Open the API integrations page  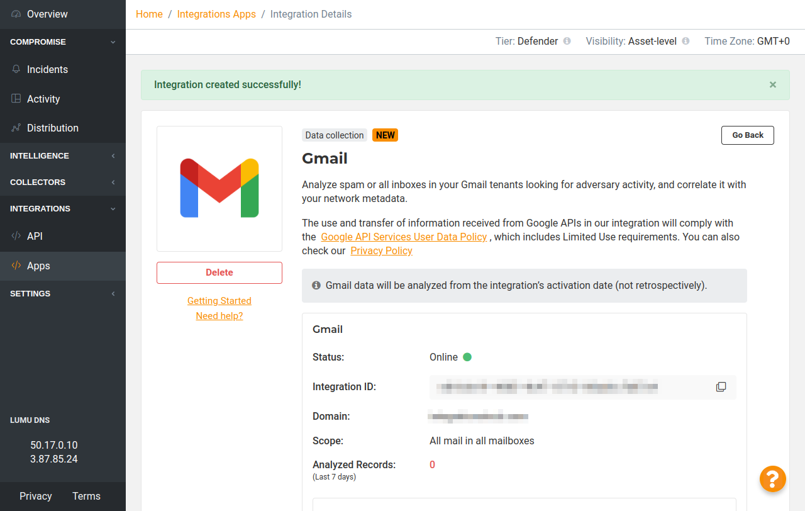[x=35, y=236]
